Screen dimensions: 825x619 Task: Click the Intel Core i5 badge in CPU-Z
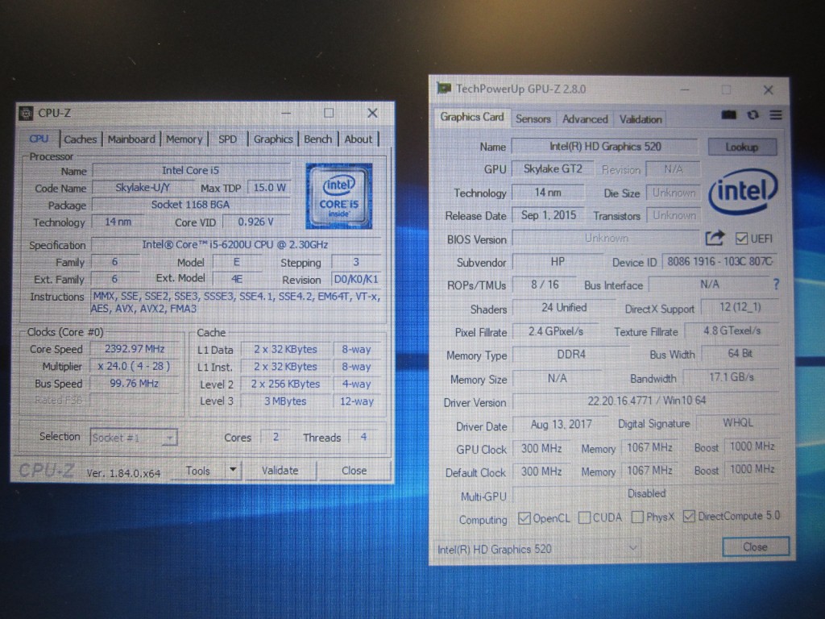(x=338, y=195)
